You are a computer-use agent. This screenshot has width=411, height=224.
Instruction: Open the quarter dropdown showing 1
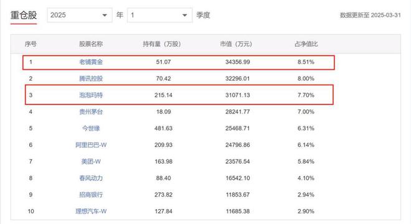[159, 15]
